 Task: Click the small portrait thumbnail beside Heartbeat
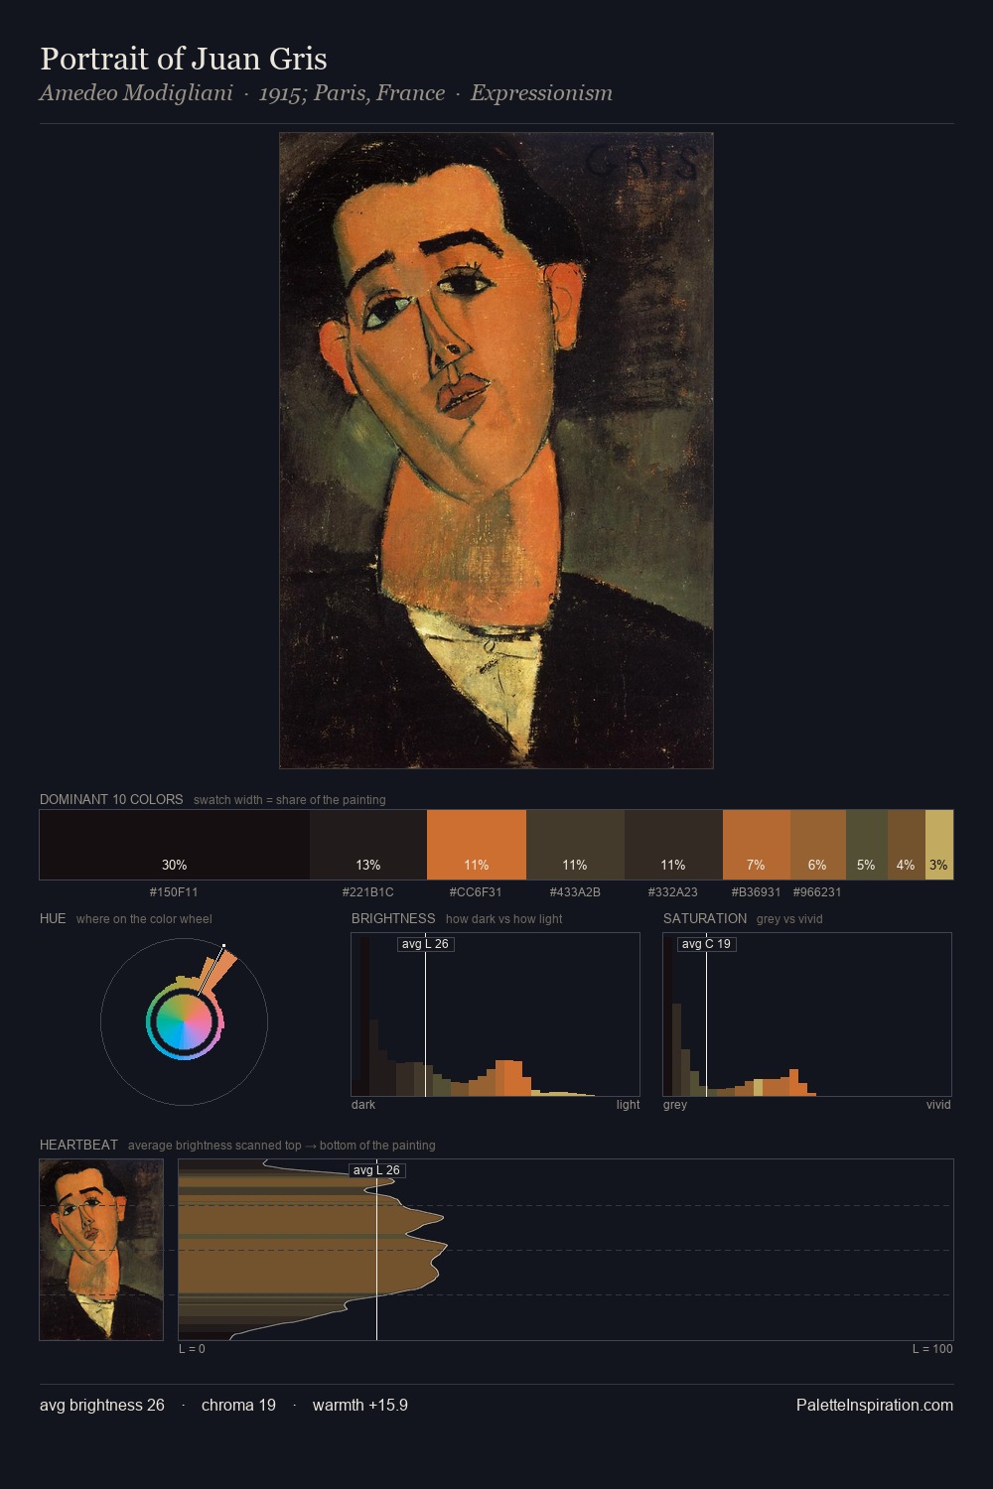coord(101,1250)
